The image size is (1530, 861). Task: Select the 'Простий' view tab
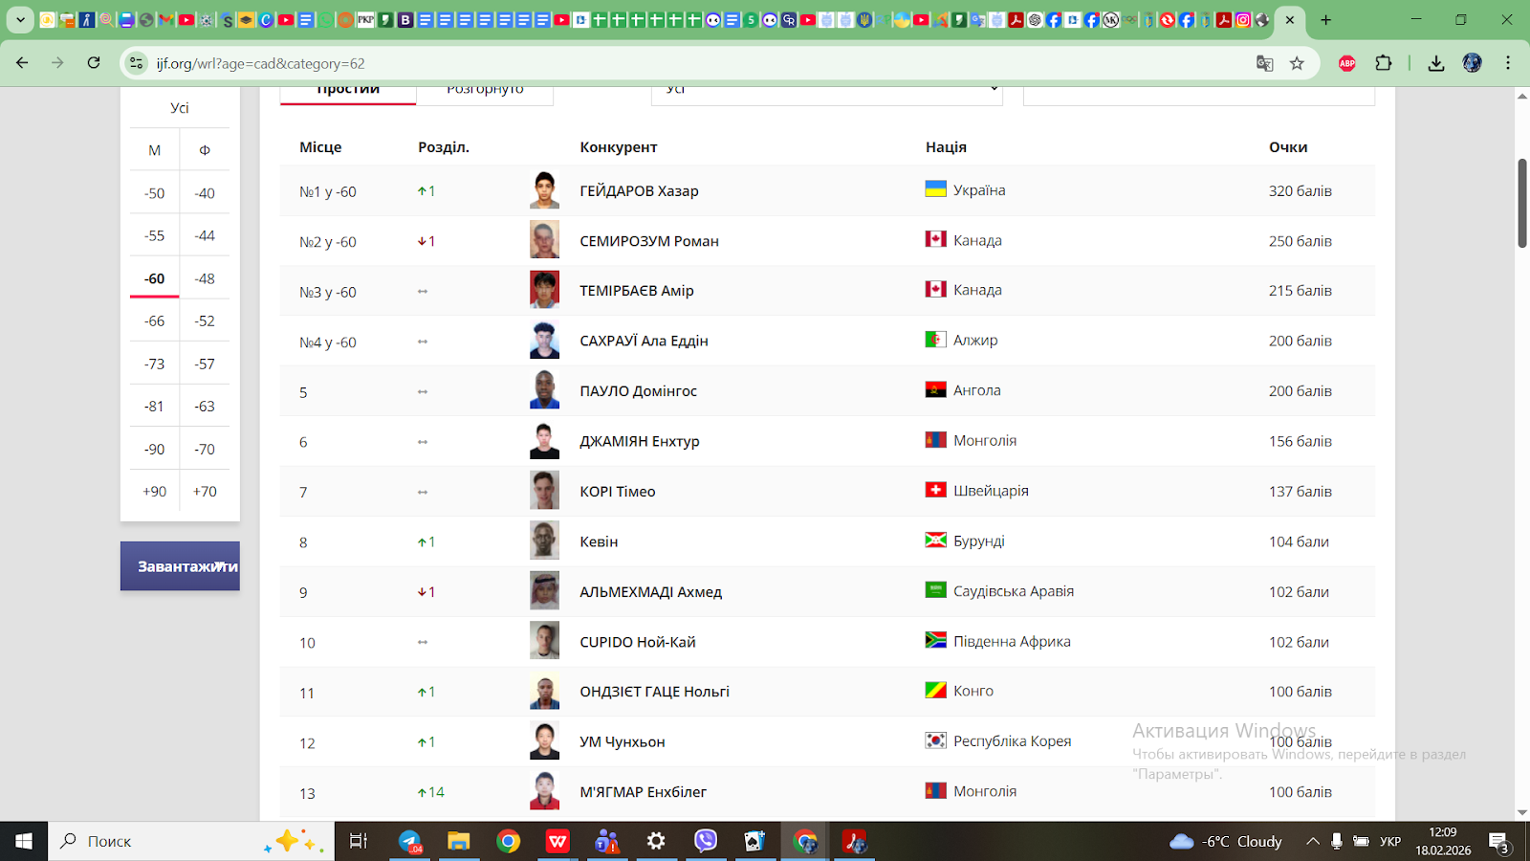(x=348, y=92)
